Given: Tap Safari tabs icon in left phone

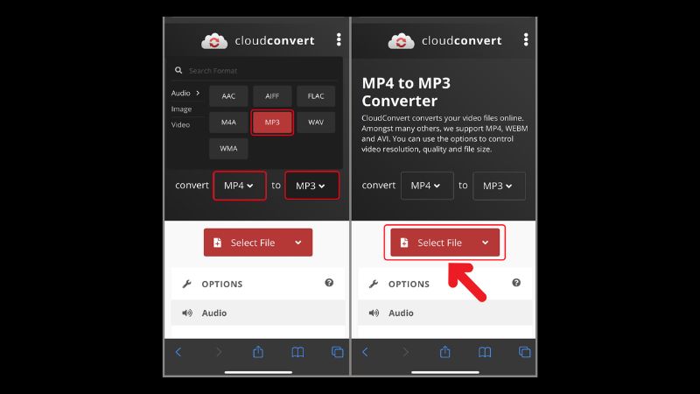Looking at the screenshot, I should pos(338,352).
